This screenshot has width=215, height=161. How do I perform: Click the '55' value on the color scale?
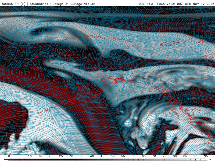[x=123, y=156]
